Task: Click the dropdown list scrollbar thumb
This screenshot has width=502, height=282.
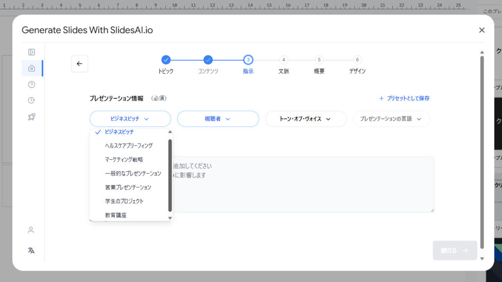Action: tap(170, 176)
